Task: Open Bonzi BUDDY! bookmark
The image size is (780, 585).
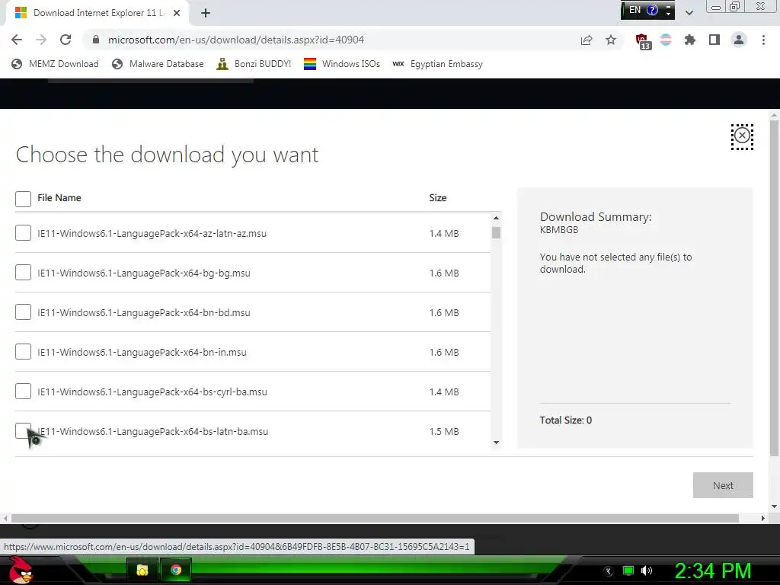Action: (x=254, y=64)
